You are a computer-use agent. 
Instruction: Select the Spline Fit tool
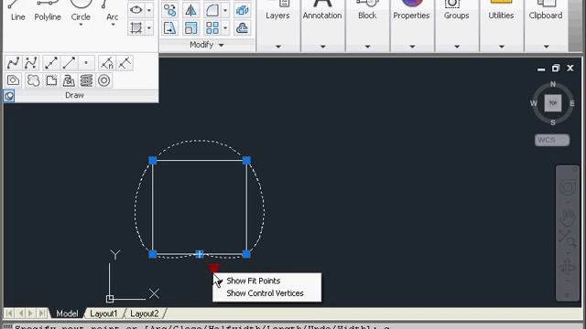13,63
